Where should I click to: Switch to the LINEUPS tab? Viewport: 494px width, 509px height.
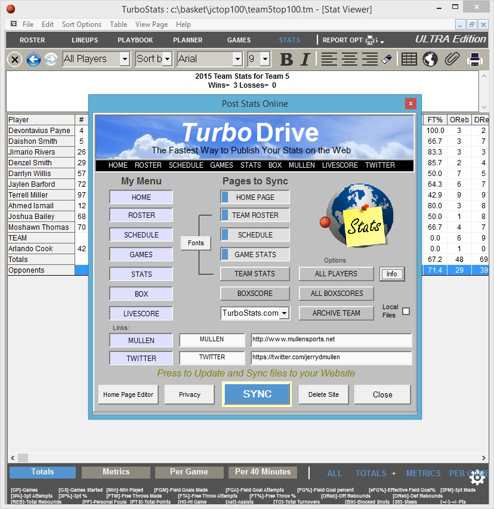85,40
